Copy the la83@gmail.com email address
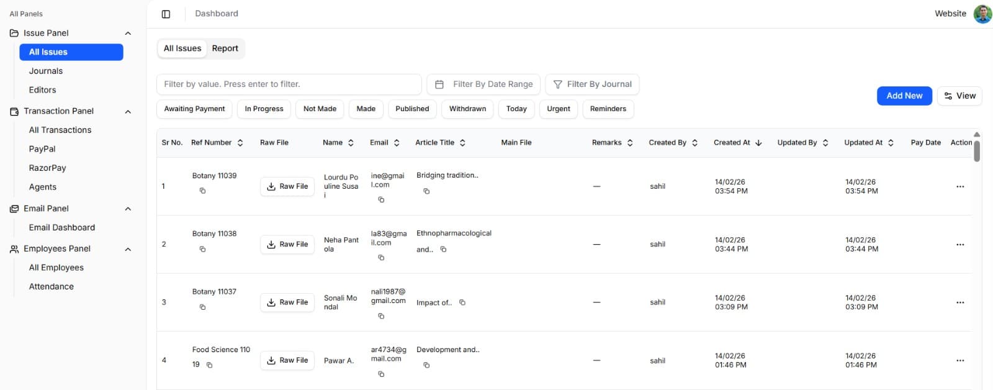This screenshot has height=390, width=993. point(381,257)
